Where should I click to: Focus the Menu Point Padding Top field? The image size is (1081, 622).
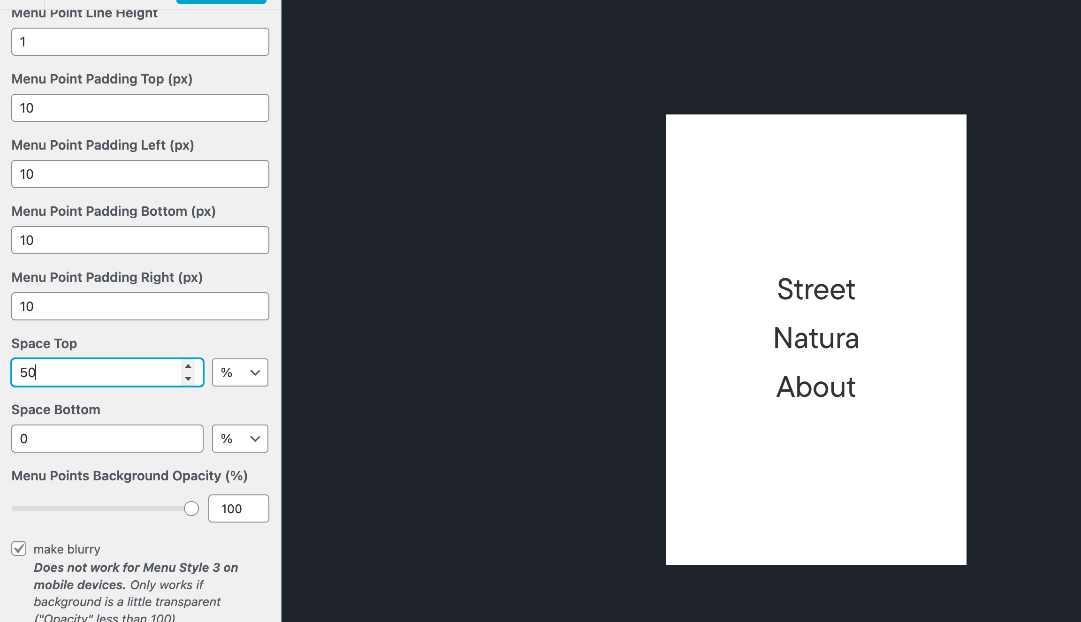pos(140,108)
